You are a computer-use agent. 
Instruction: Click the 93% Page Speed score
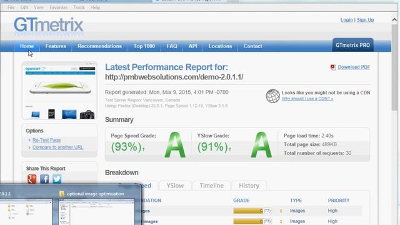pyautogui.click(x=126, y=147)
